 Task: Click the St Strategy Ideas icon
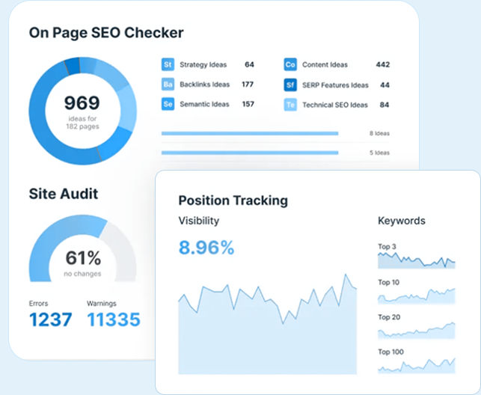pos(168,65)
